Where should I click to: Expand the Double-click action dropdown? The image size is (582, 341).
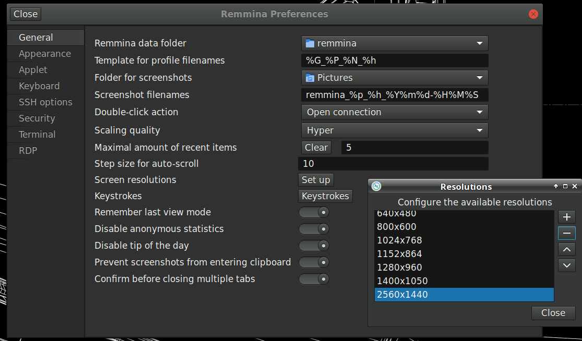[x=395, y=112]
